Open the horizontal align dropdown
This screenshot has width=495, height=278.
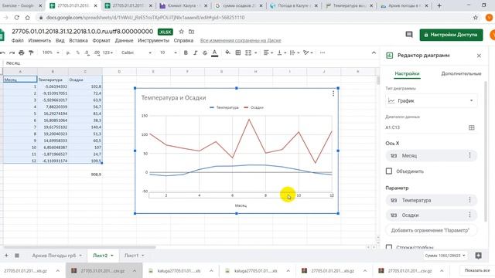[268, 53]
